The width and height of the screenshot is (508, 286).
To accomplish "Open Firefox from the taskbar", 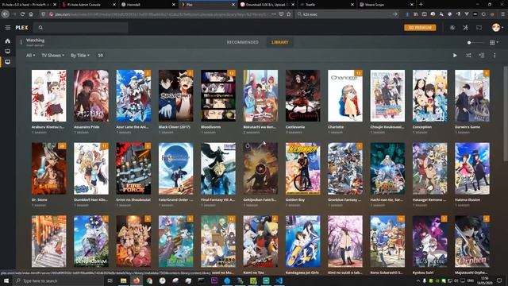I will [x=137, y=280].
